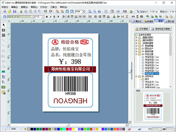The width and height of the screenshot is (176, 132).
Task: Switch to the 数据库 database tab
Action: click(149, 21)
